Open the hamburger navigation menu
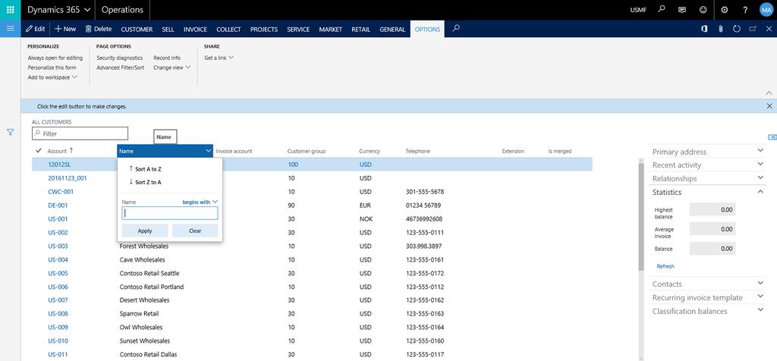777x361 pixels. 10,29
